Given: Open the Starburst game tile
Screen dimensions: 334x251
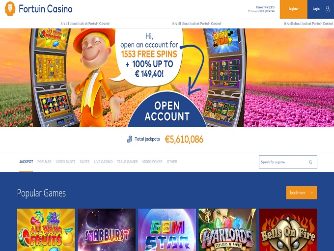Looking at the screenshot, I should point(107,230).
